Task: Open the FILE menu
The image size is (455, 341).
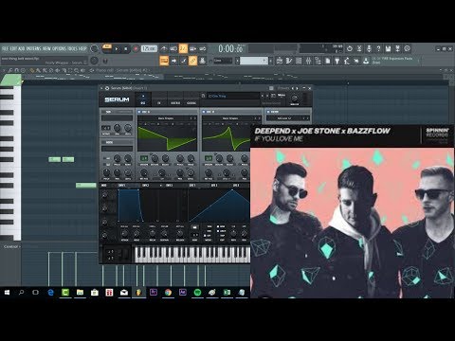Action: 5,48
